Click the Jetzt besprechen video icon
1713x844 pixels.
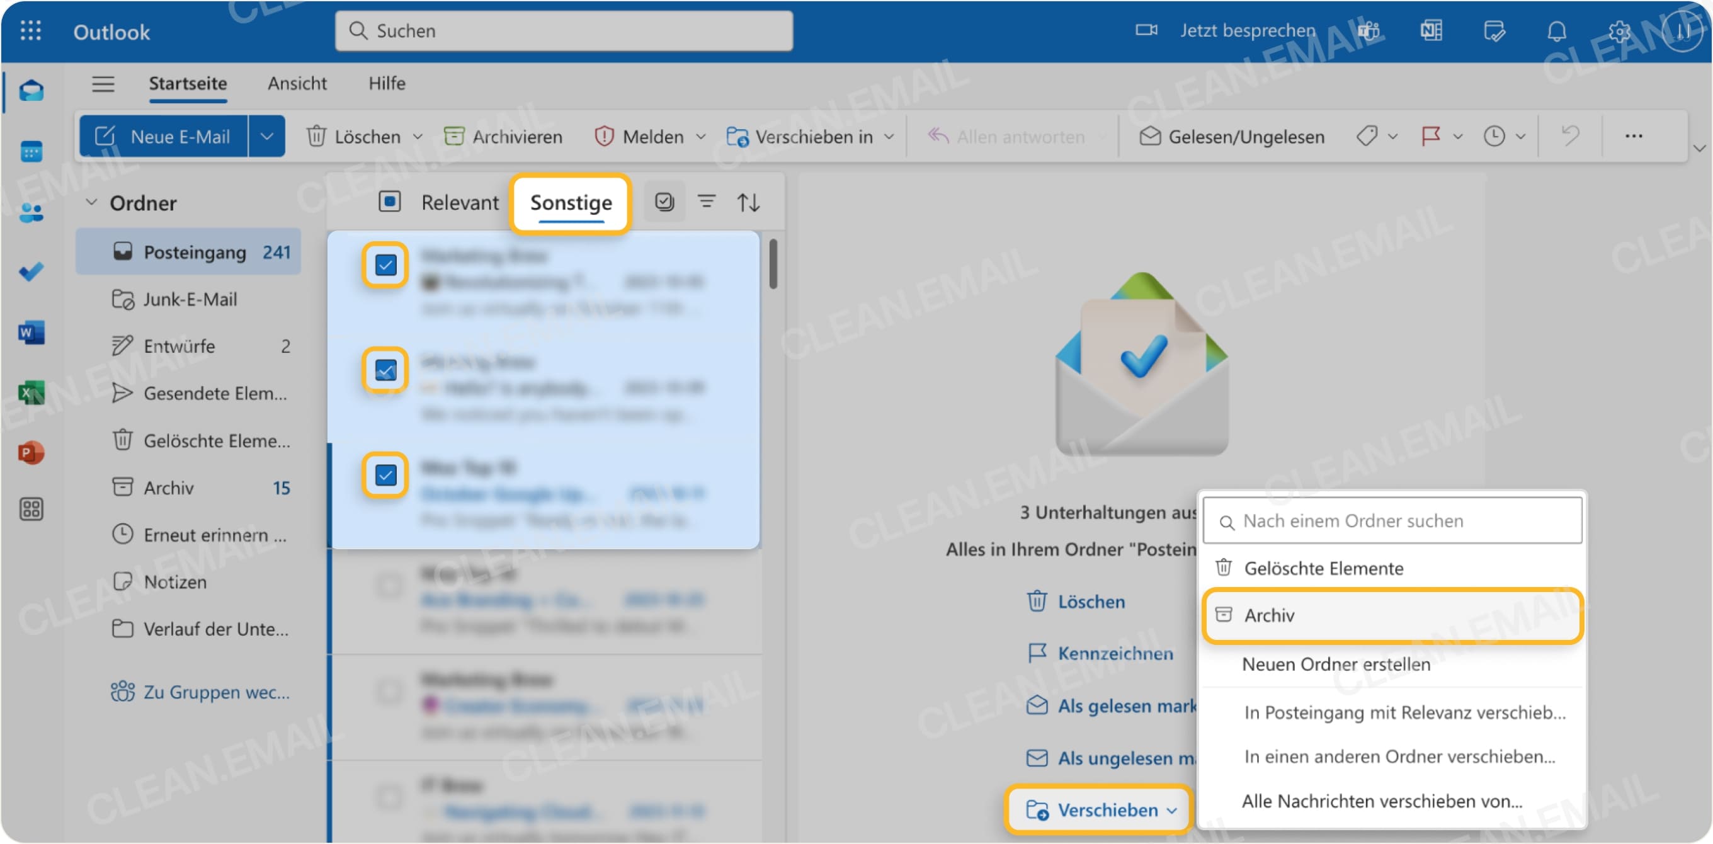(x=1146, y=31)
